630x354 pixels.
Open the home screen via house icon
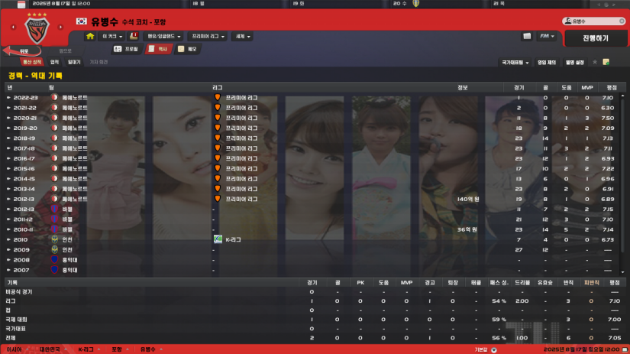click(90, 36)
